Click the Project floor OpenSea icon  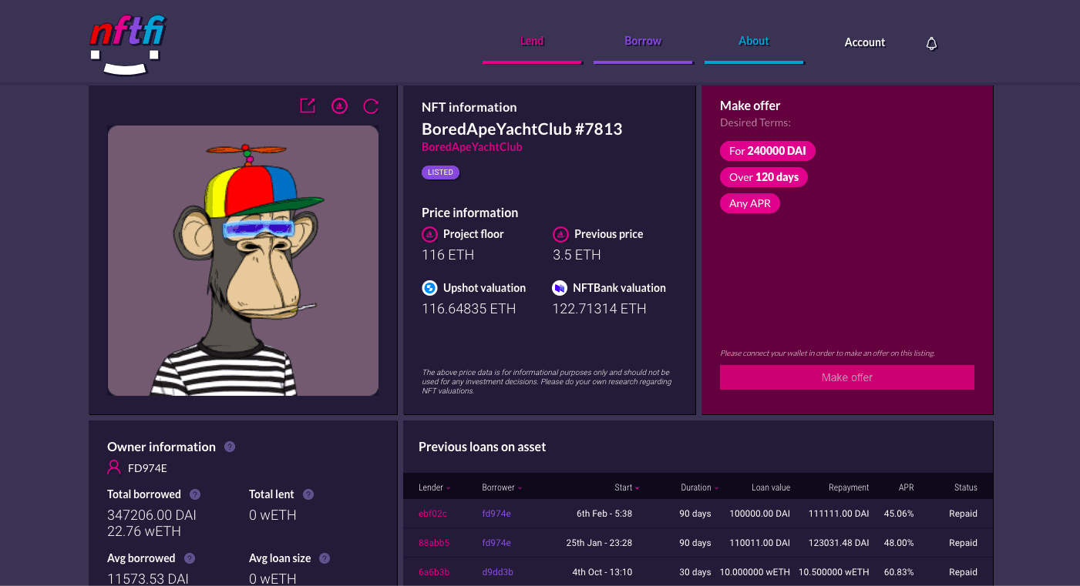click(x=429, y=234)
